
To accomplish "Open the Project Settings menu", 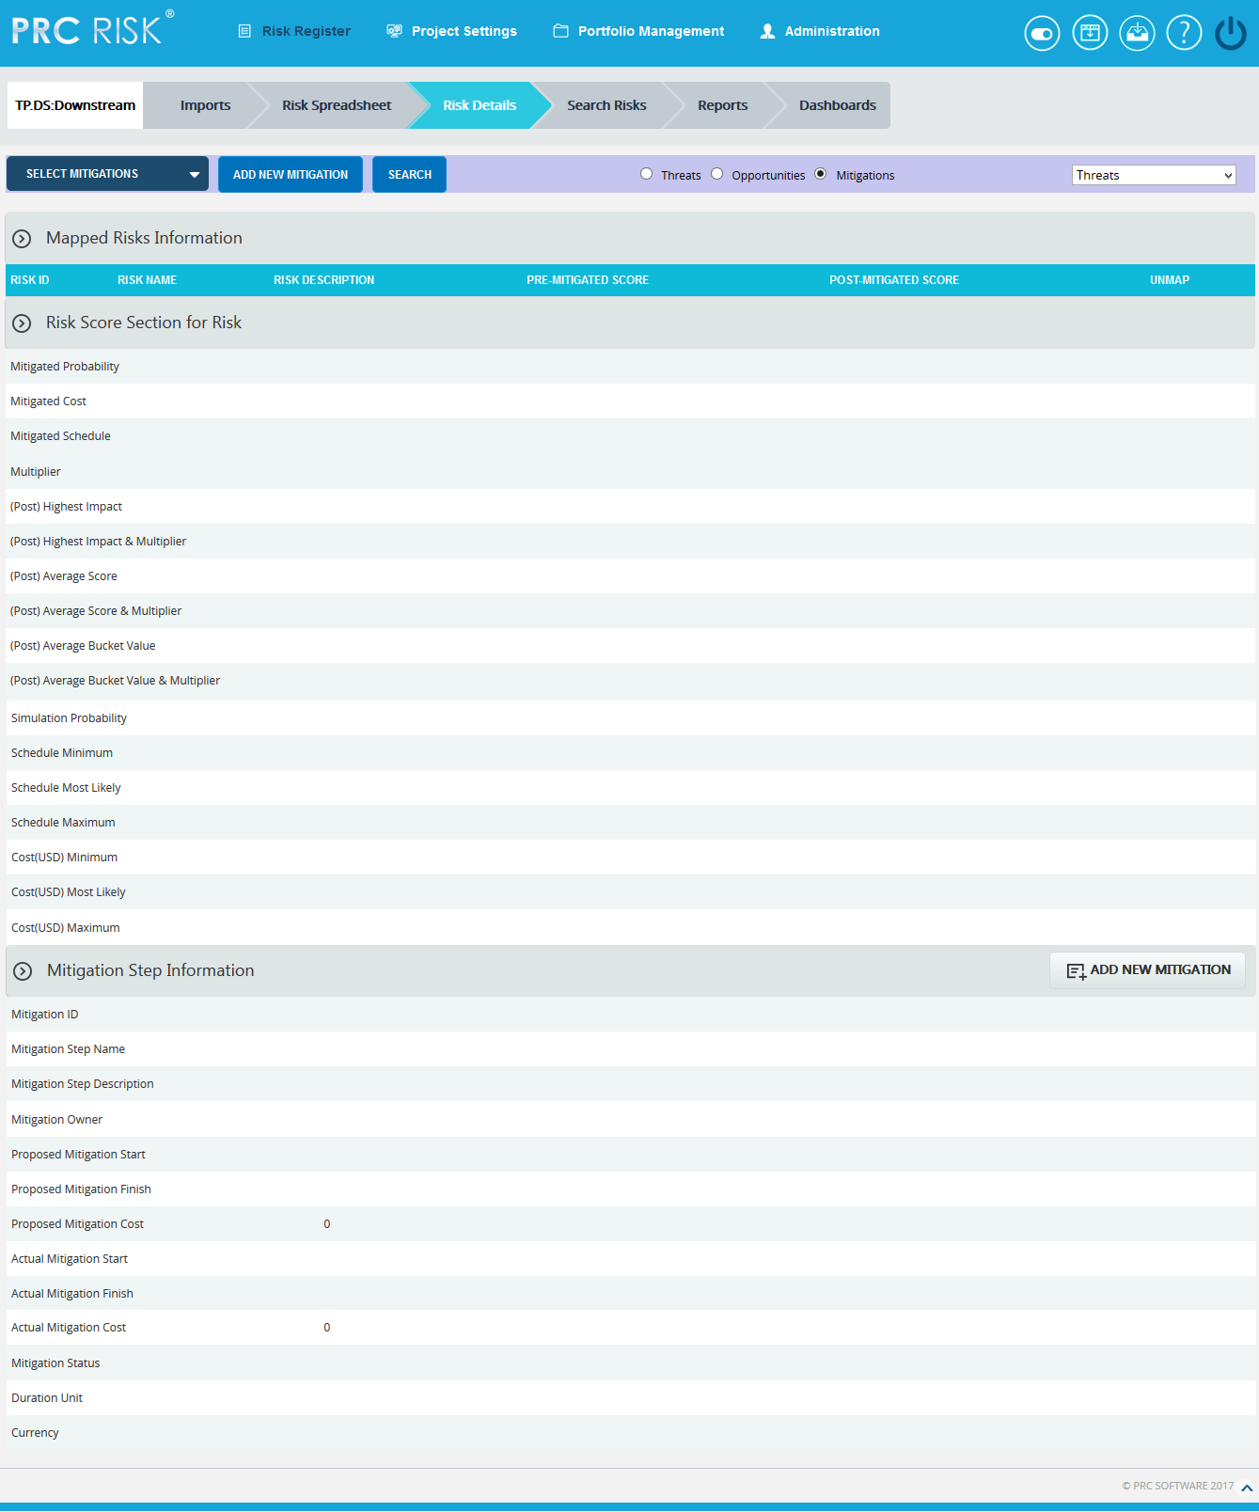I will pos(464,31).
